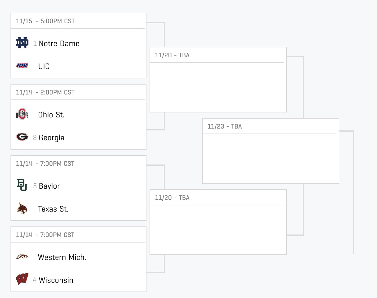Click the Ohio State logo
This screenshot has width=377, height=298.
click(x=22, y=114)
